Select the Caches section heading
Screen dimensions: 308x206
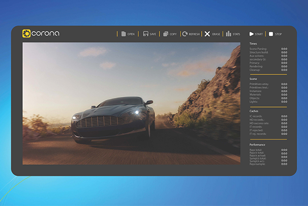click(255, 111)
